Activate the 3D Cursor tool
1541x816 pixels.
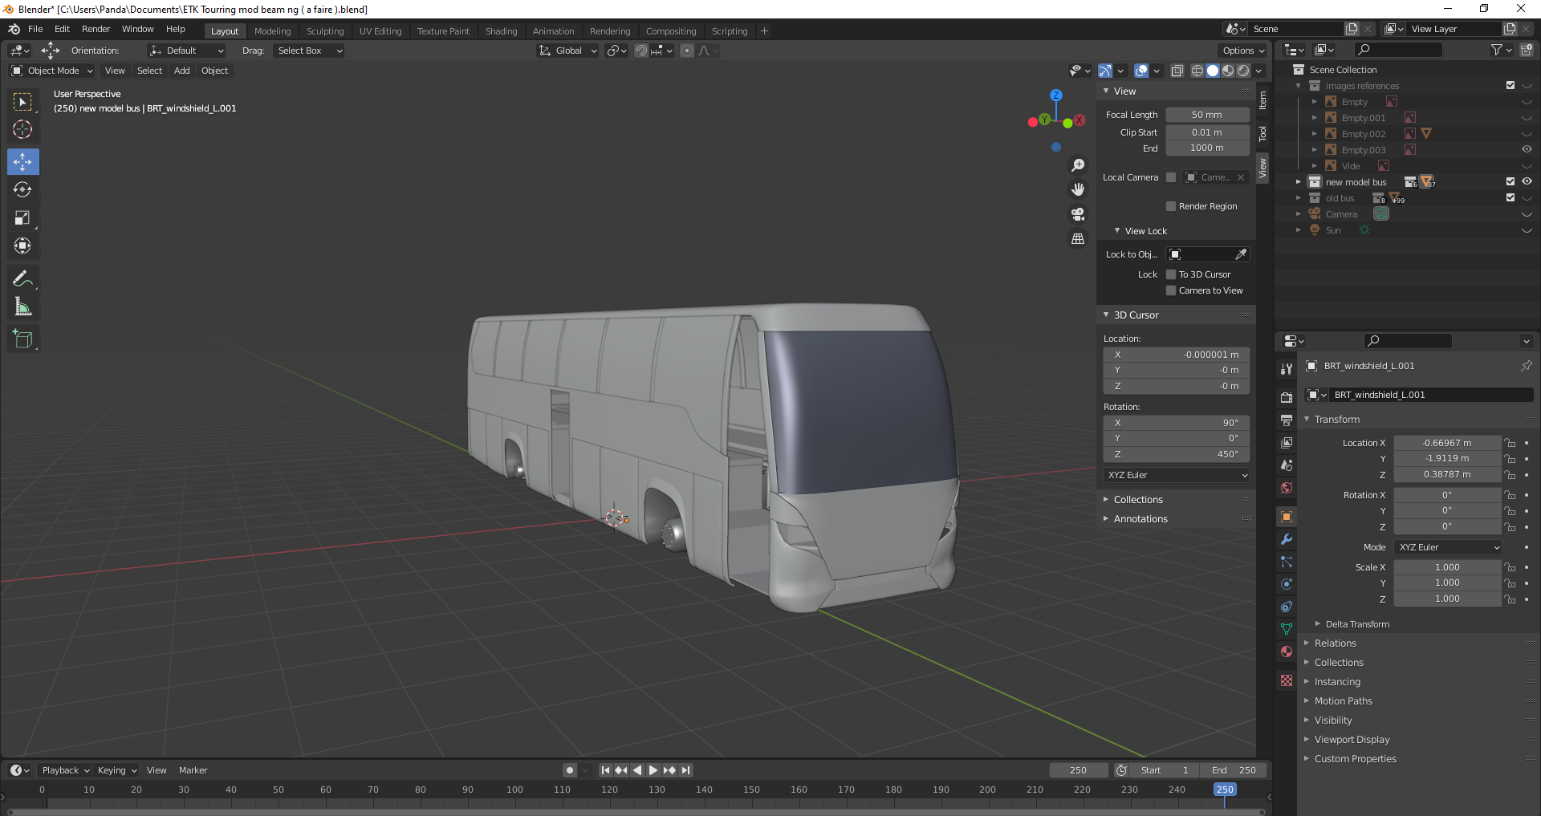(22, 129)
